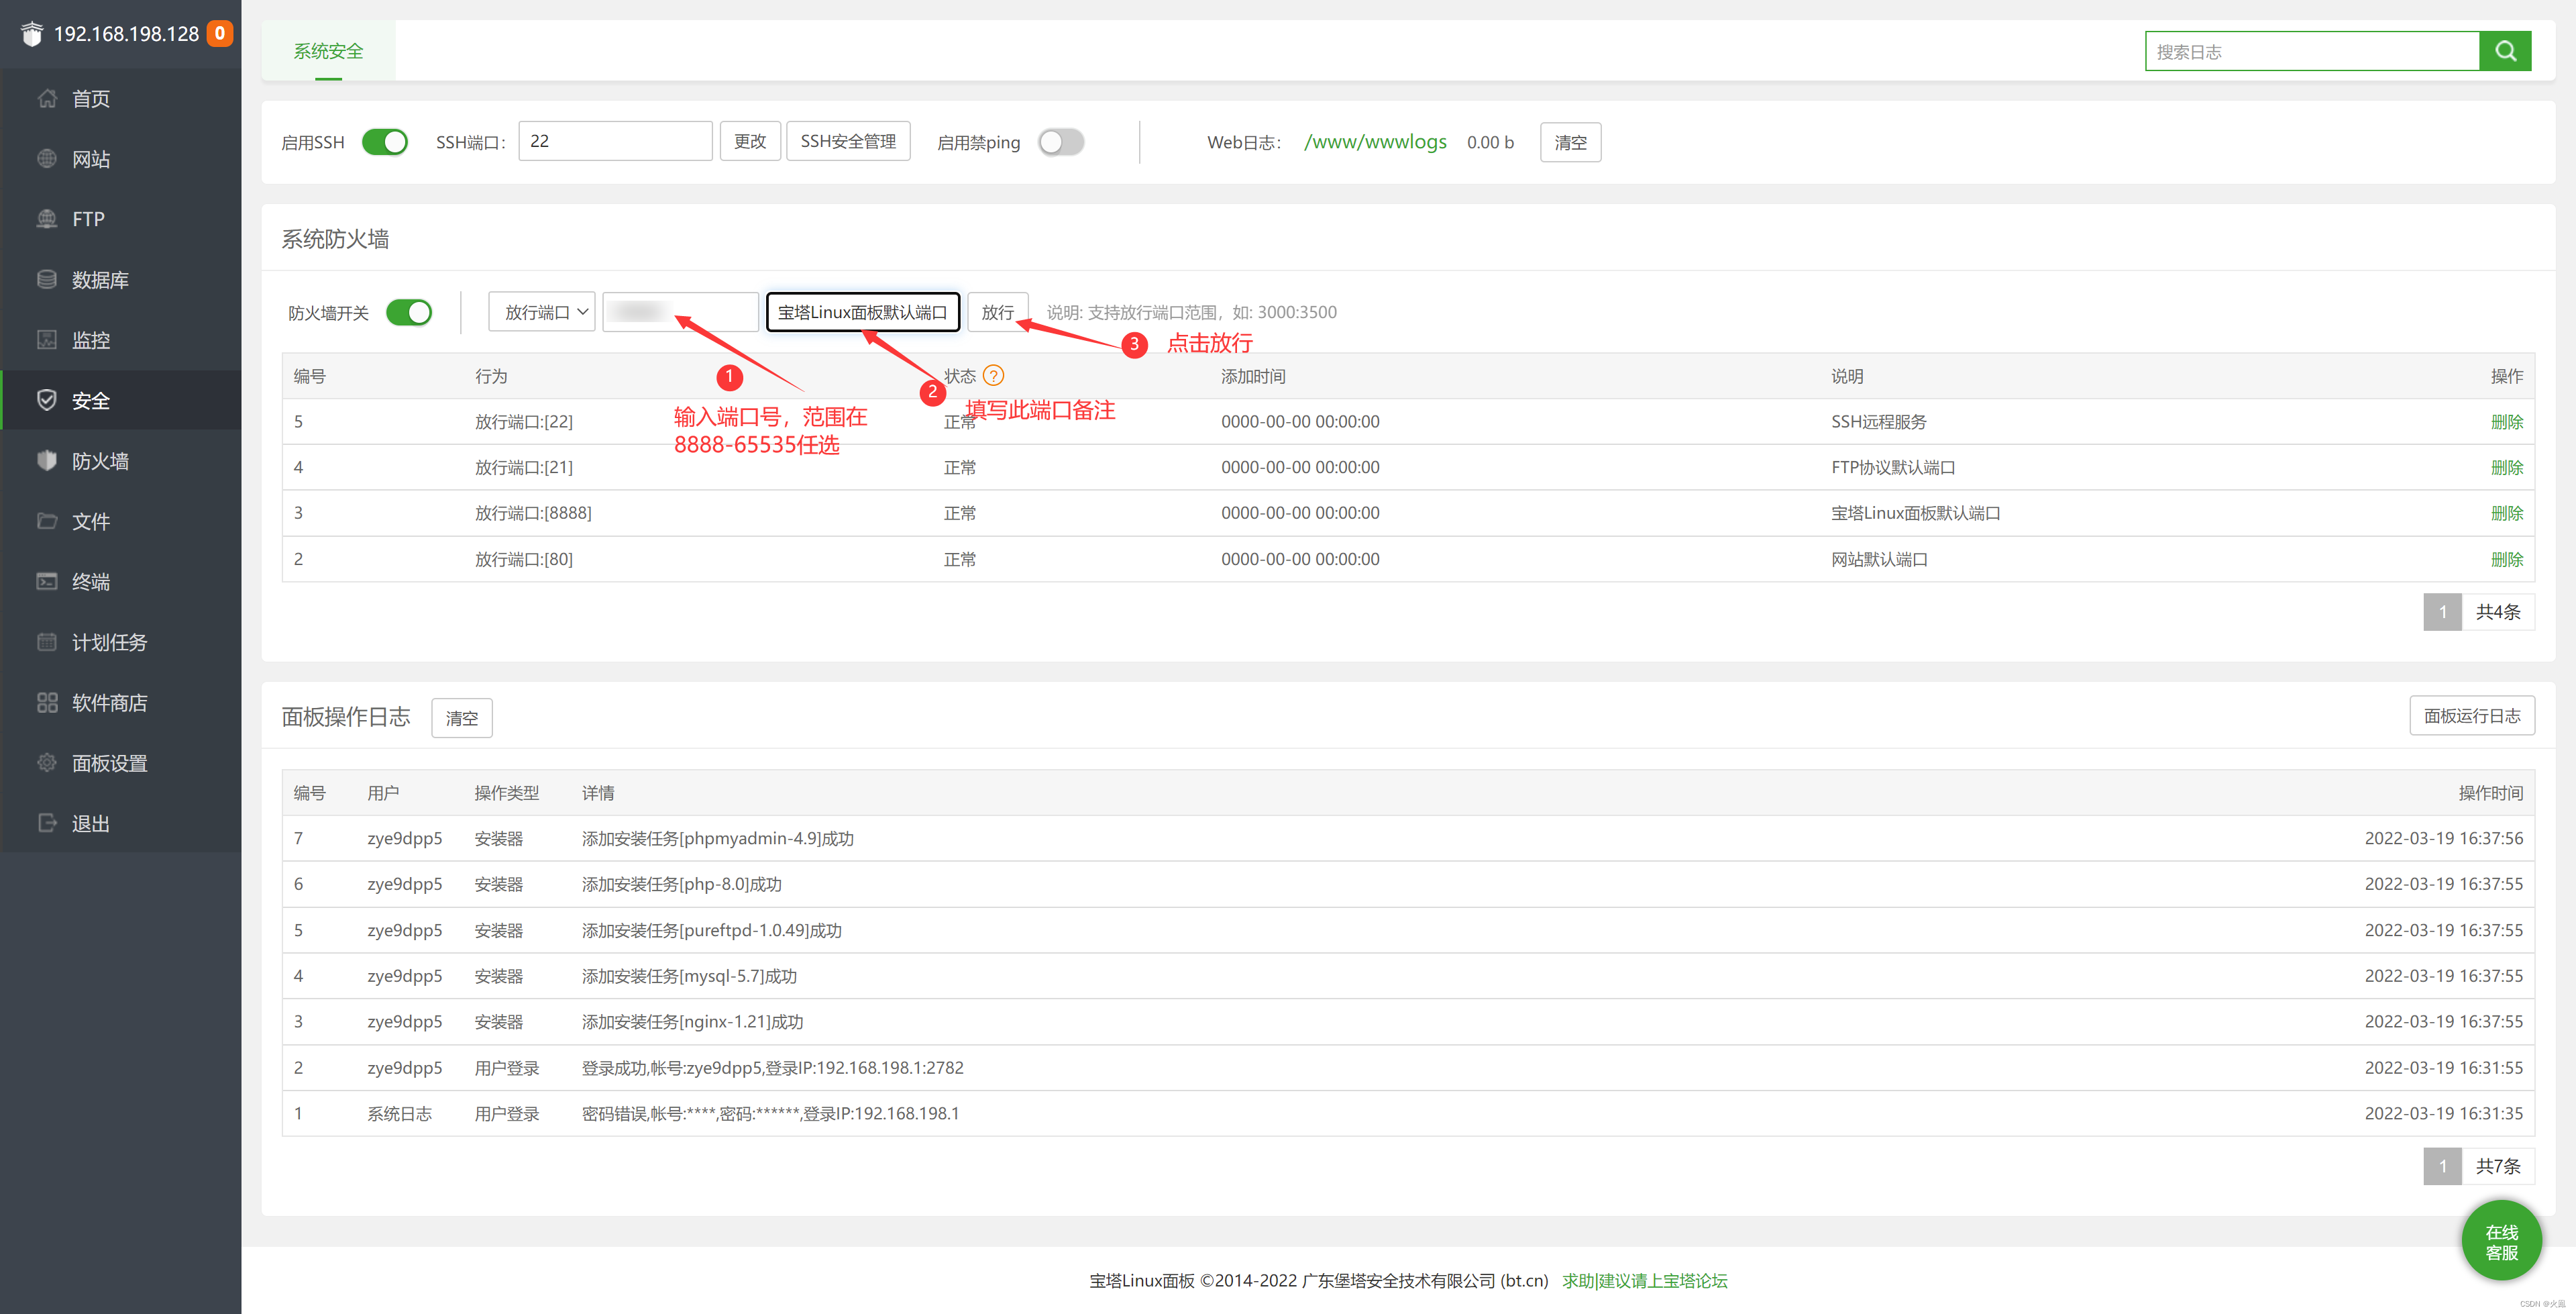Viewport: 2576px width, 1314px height.
Task: Click the SSH安全管理 button
Action: tap(848, 141)
